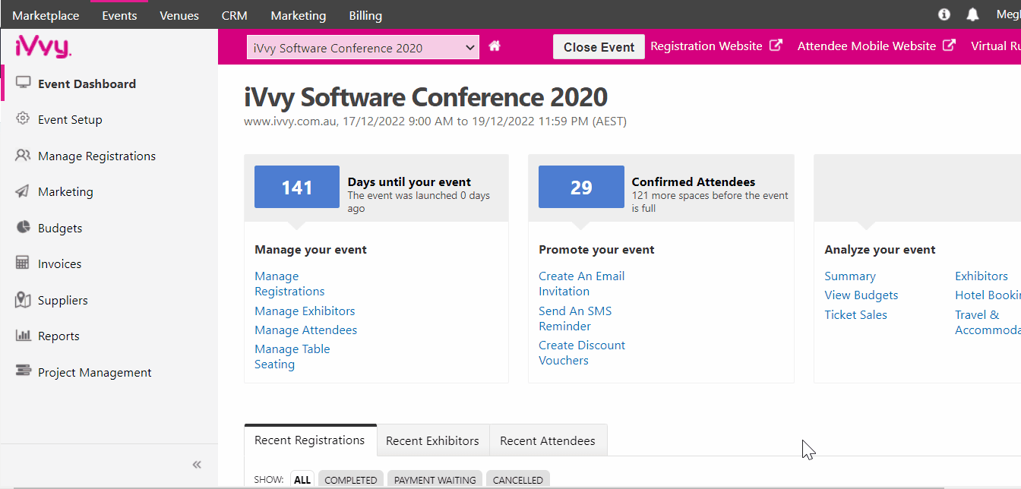Image resolution: width=1021 pixels, height=489 pixels.
Task: Collapse the sidebar with double chevron
Action: [197, 465]
